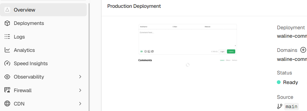The height and width of the screenshot is (111, 307).
Task: Click the Website field in the preview
Action: [220, 27]
